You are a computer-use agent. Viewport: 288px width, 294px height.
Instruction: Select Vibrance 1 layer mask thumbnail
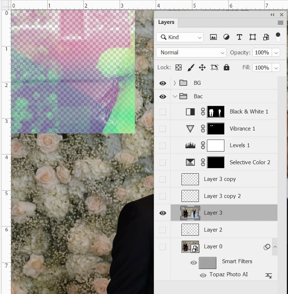tap(216, 129)
